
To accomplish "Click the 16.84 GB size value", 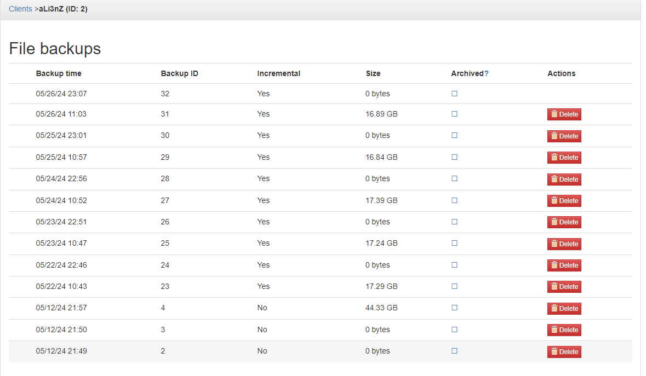I will click(381, 157).
